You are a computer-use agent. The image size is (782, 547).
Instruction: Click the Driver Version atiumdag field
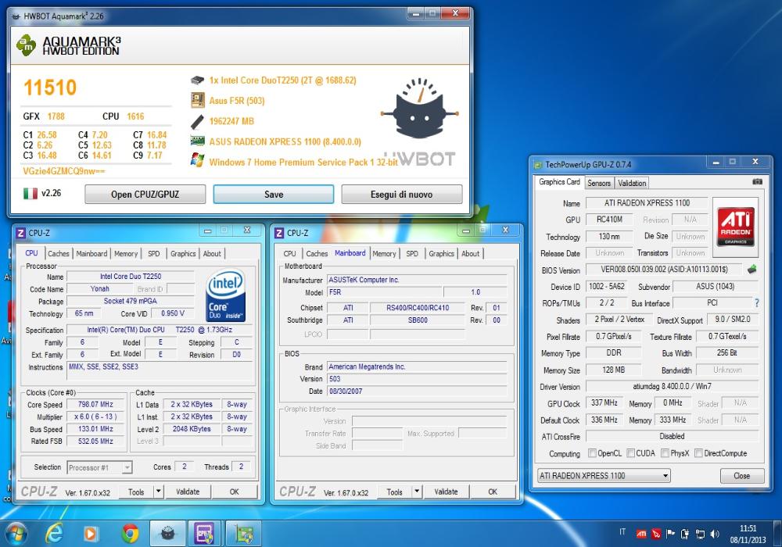coord(672,386)
